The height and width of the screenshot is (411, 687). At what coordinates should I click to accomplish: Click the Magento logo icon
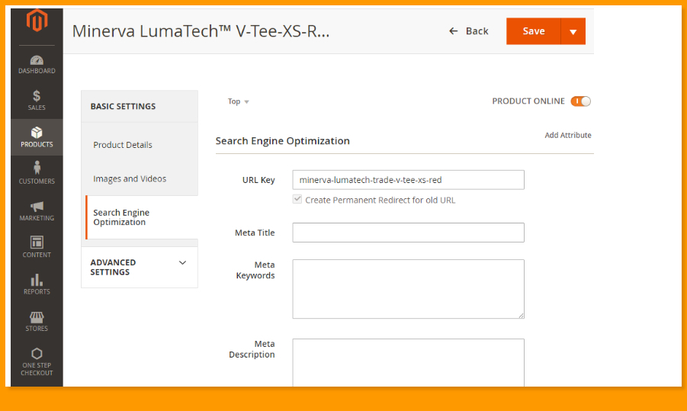[x=36, y=21]
